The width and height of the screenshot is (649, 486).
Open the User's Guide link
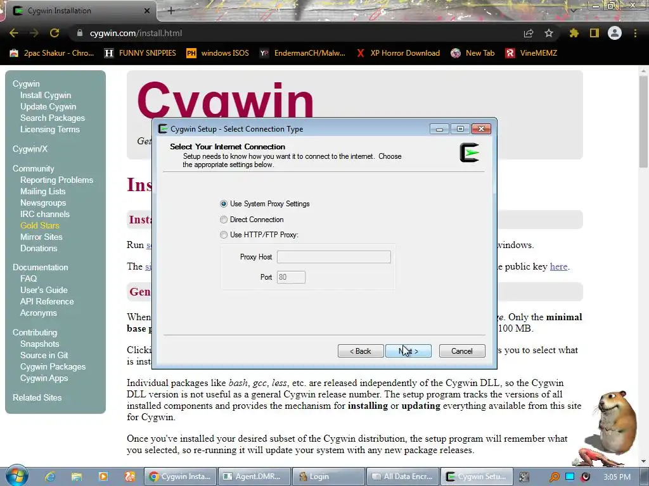[44, 290]
